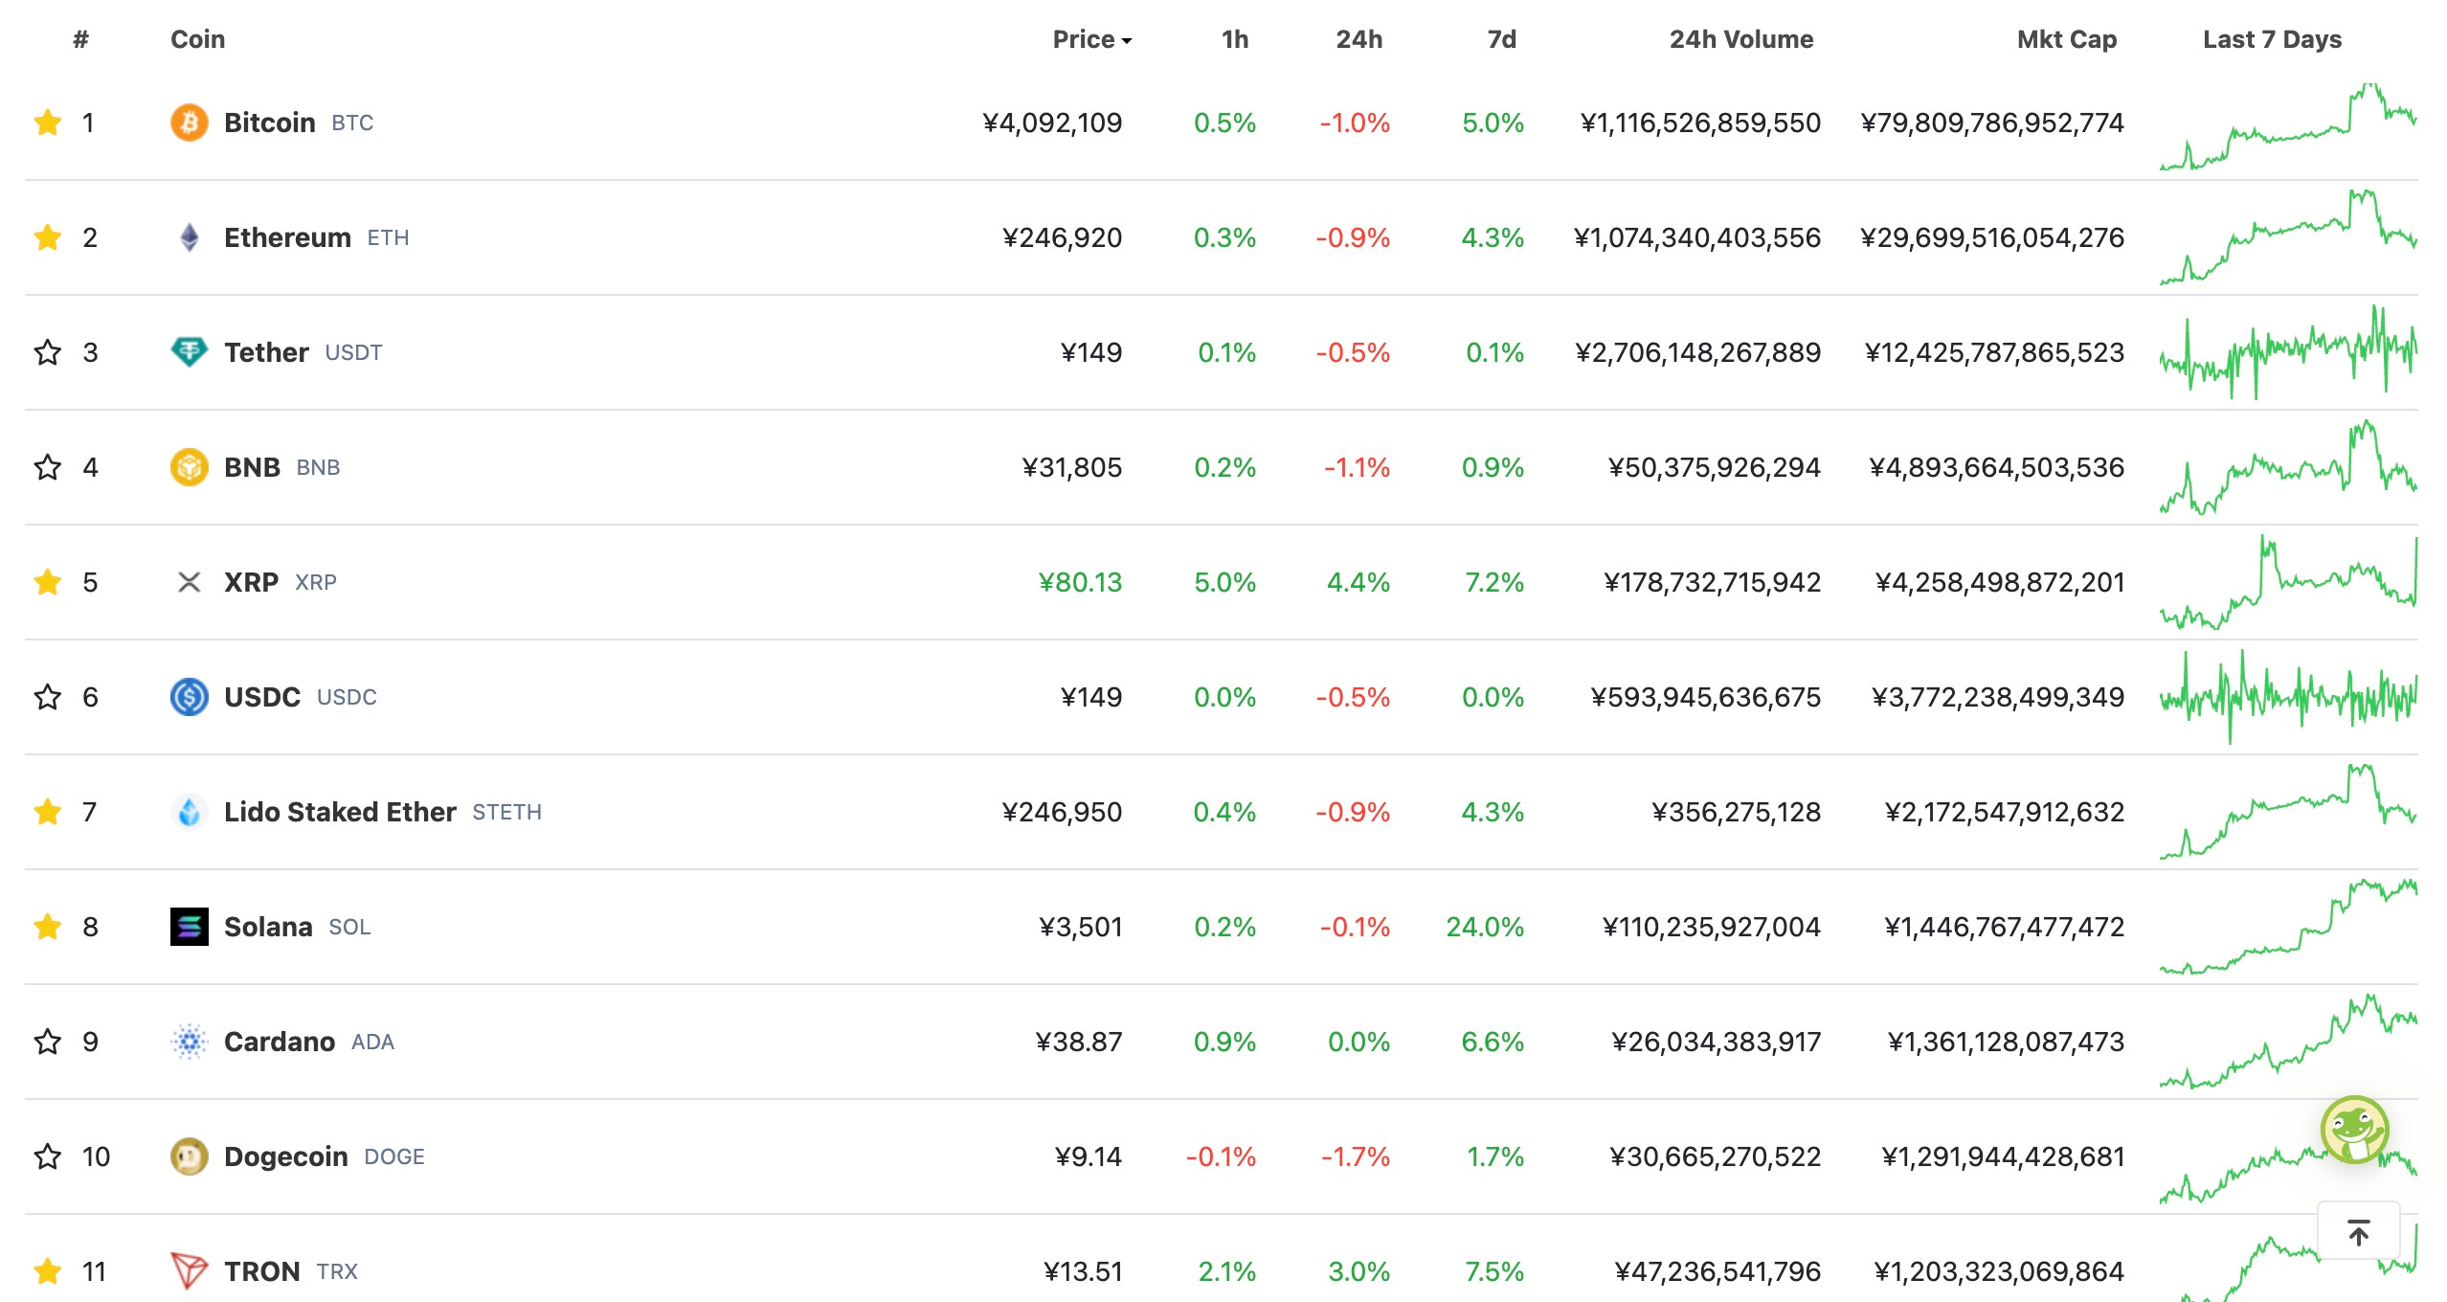Open the Solana coin page

268,927
